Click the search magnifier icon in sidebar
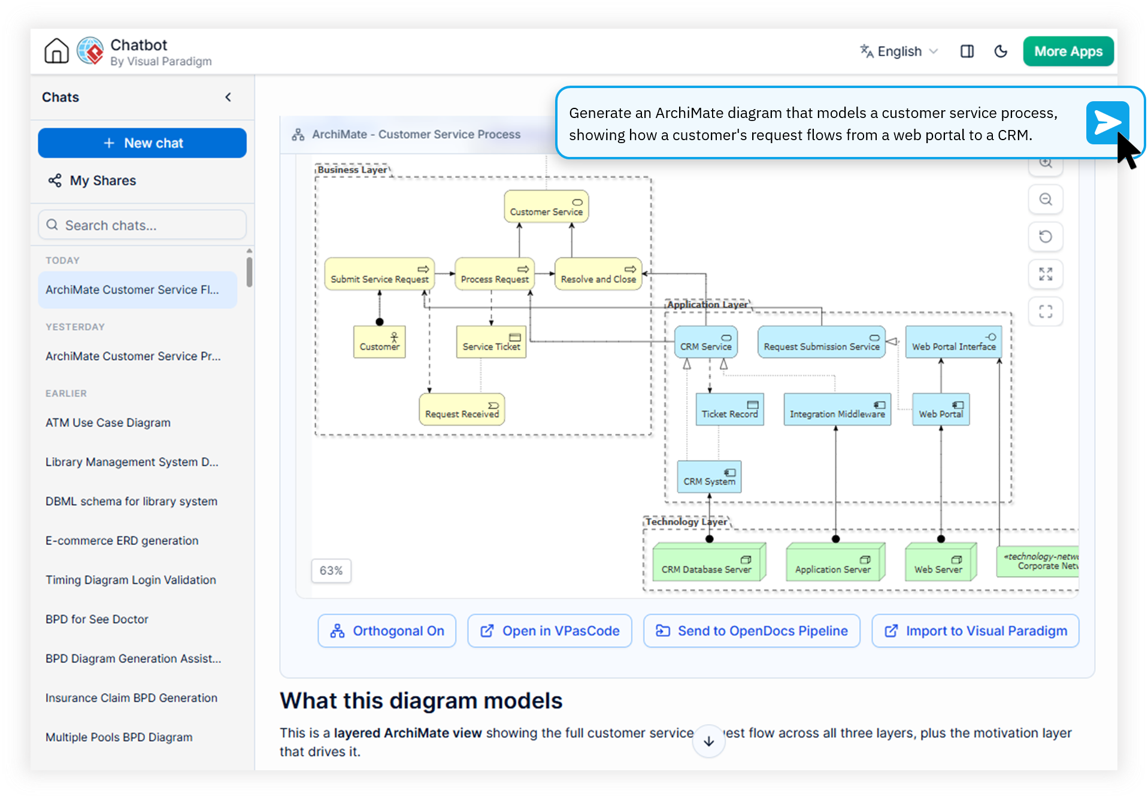Image resolution: width=1148 pixels, height=799 pixels. click(53, 225)
